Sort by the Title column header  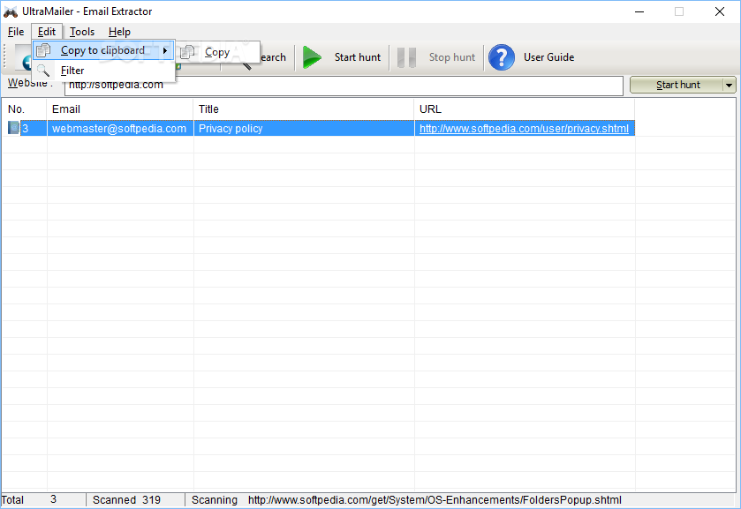(304, 109)
